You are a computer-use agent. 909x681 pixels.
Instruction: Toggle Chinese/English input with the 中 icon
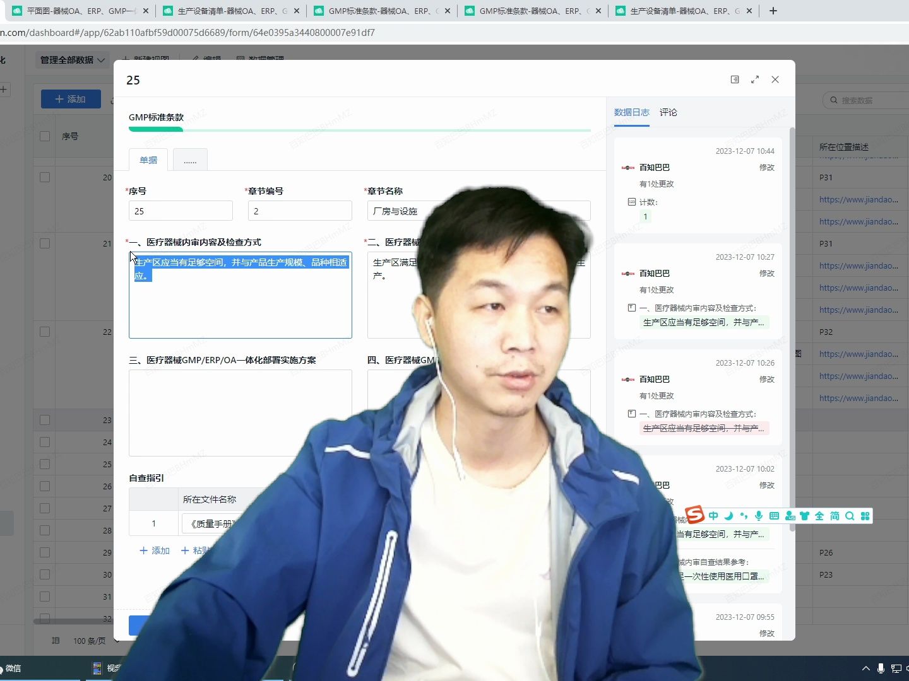(x=713, y=516)
